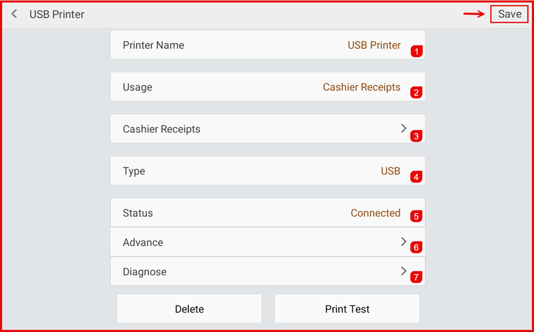Save the USB Printer settings

coord(509,14)
